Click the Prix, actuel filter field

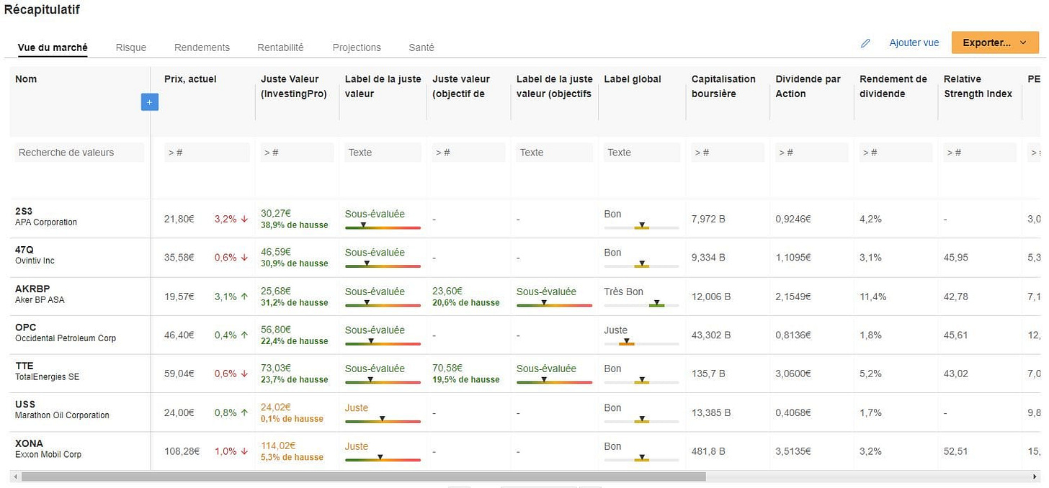[x=207, y=153]
